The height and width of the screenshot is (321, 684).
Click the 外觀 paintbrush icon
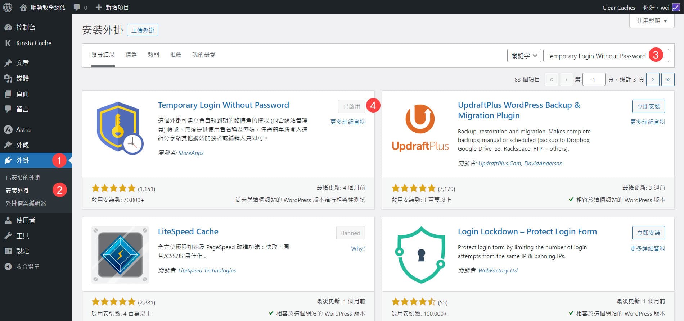click(x=8, y=145)
